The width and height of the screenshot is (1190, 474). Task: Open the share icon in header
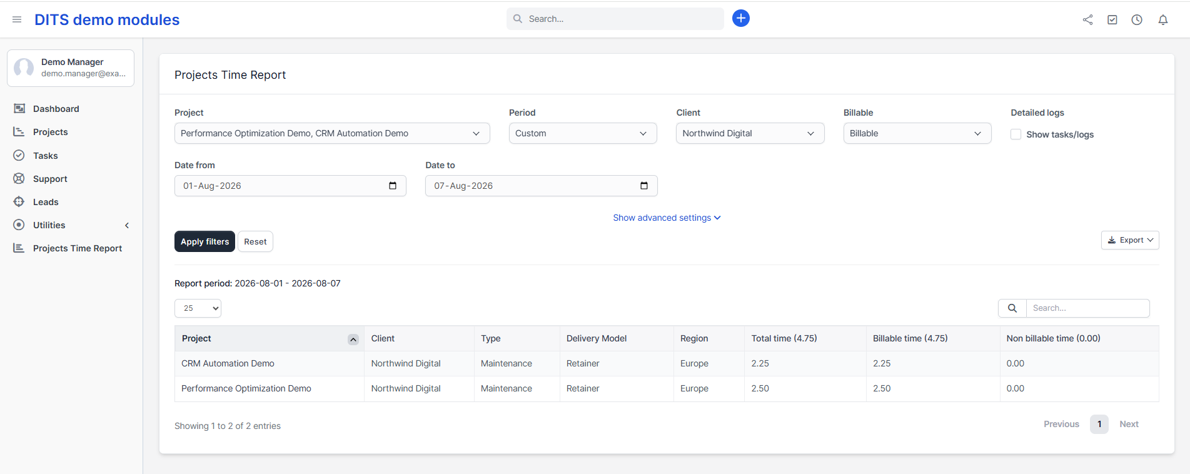[1088, 19]
